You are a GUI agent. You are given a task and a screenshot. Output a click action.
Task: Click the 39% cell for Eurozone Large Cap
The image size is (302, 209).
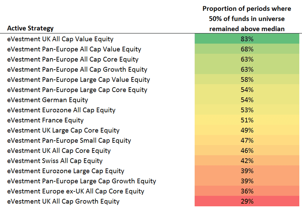pyautogui.click(x=247, y=171)
